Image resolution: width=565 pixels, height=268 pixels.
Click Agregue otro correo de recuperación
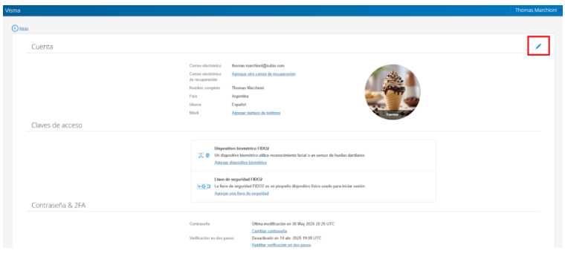click(264, 73)
